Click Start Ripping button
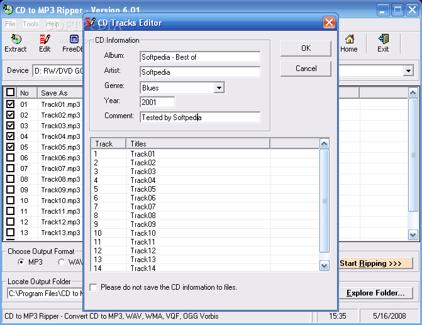422x325 pixels. [x=375, y=263]
